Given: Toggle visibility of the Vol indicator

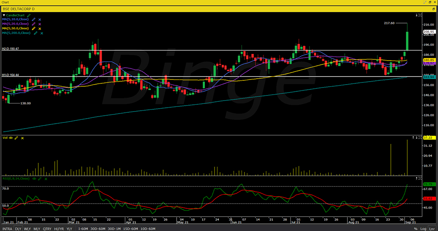Looking at the screenshot, I should (x=11, y=138).
